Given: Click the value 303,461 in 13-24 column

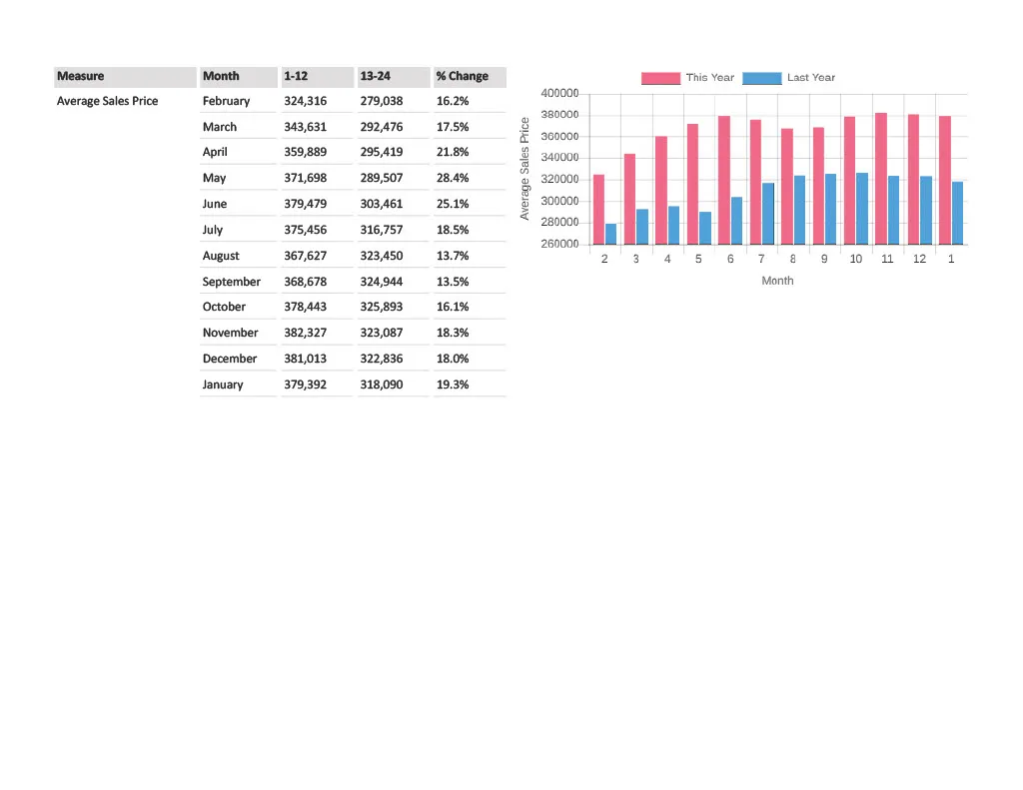Looking at the screenshot, I should tap(382, 204).
